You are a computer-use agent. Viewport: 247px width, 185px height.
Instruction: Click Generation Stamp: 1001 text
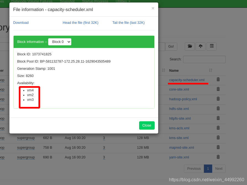click(x=36, y=69)
